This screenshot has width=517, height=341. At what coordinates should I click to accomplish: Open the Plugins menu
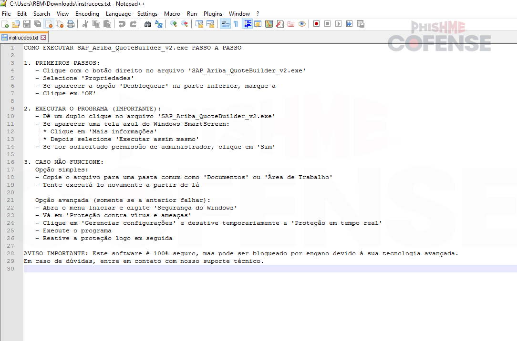pyautogui.click(x=213, y=14)
